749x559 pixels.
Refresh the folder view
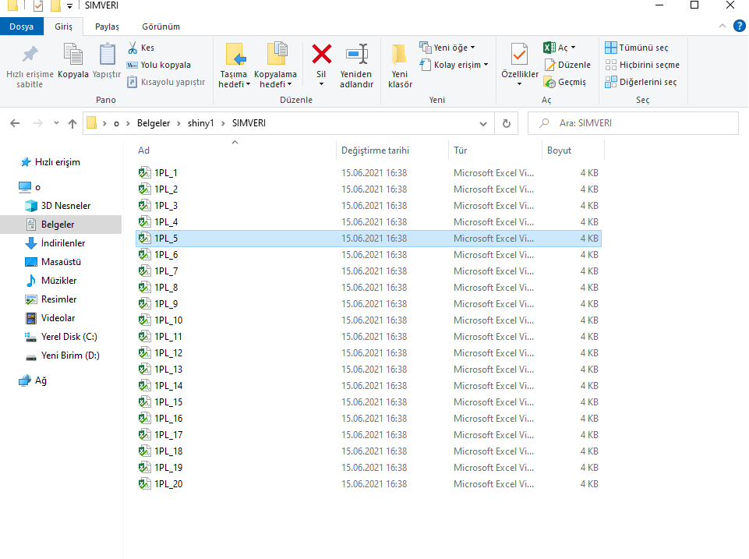(x=507, y=123)
